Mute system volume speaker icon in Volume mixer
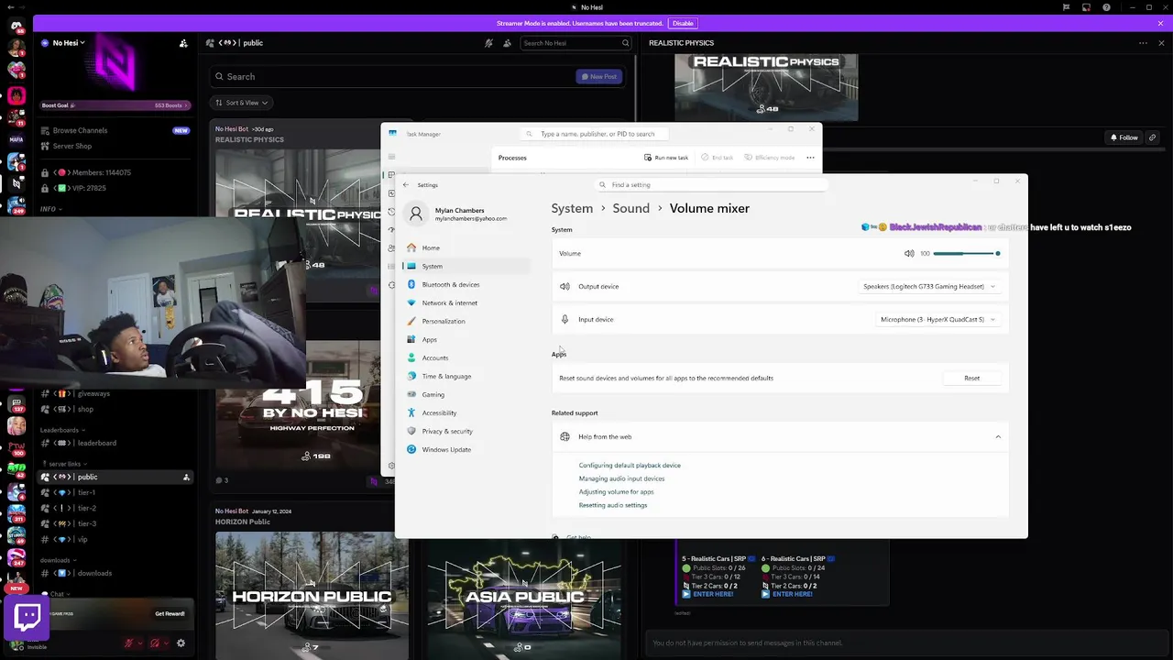The image size is (1173, 660). click(909, 253)
